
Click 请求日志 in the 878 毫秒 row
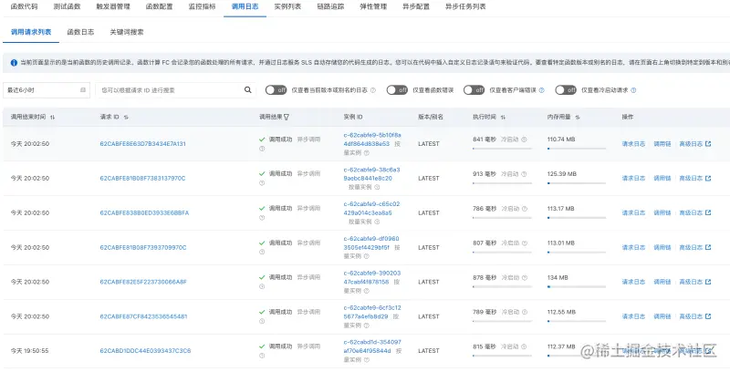pyautogui.click(x=633, y=282)
